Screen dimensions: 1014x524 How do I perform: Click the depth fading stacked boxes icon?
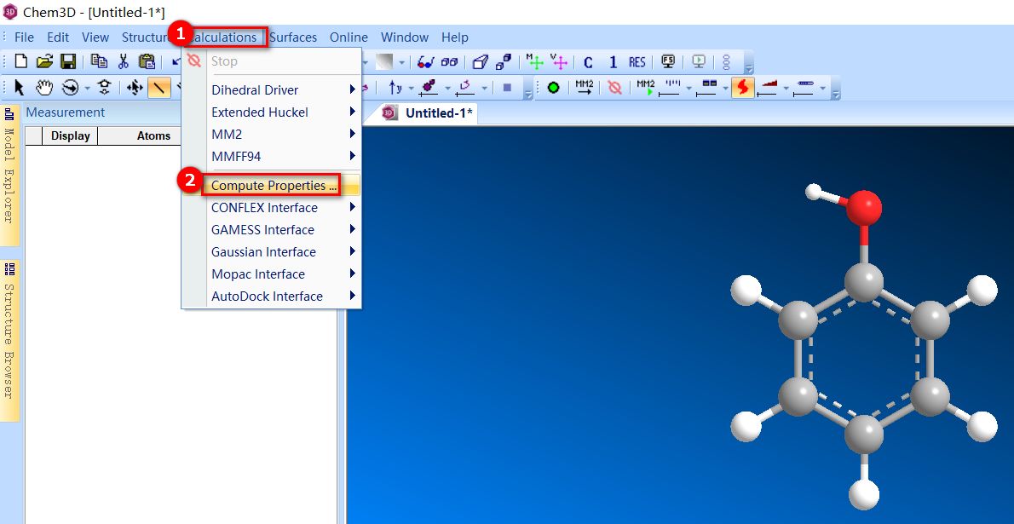pyautogui.click(x=504, y=61)
